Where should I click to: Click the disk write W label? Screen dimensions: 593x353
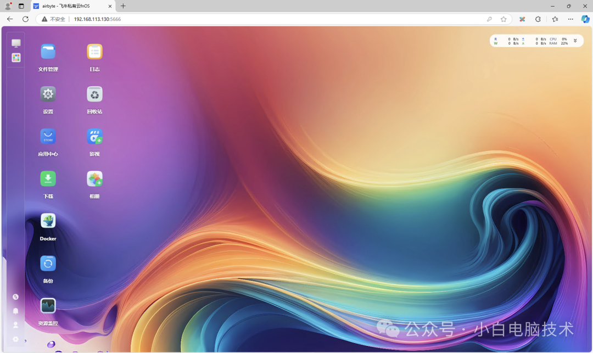coord(495,43)
